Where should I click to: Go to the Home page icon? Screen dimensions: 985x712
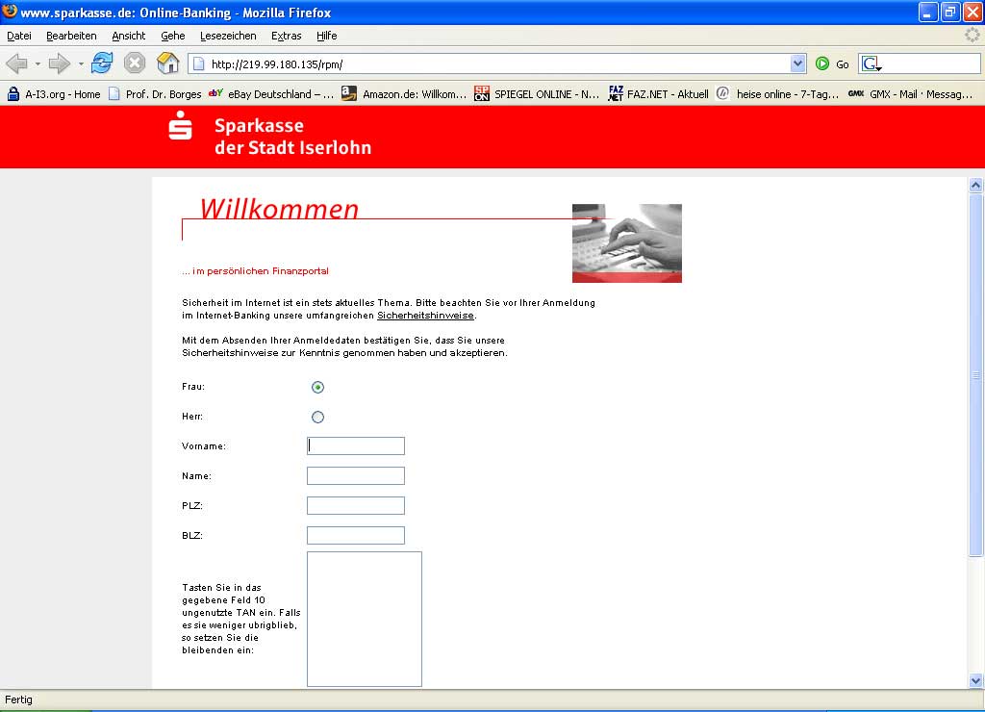tap(167, 64)
